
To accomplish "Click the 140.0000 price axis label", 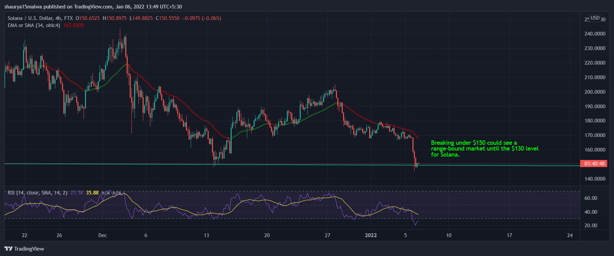I will pos(595,179).
